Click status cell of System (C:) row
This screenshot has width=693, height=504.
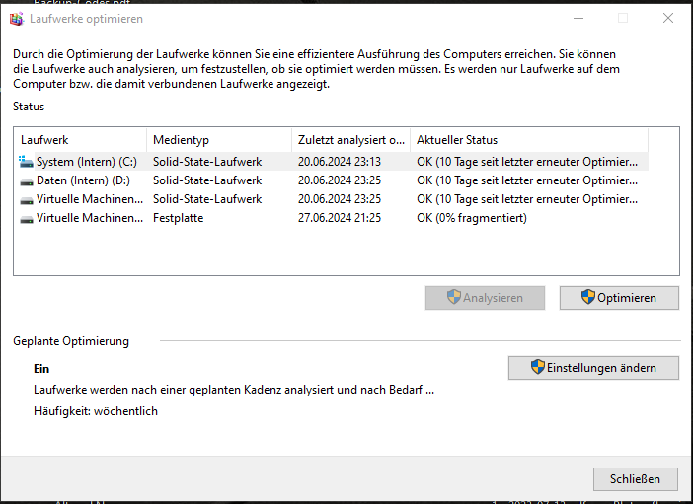point(527,162)
